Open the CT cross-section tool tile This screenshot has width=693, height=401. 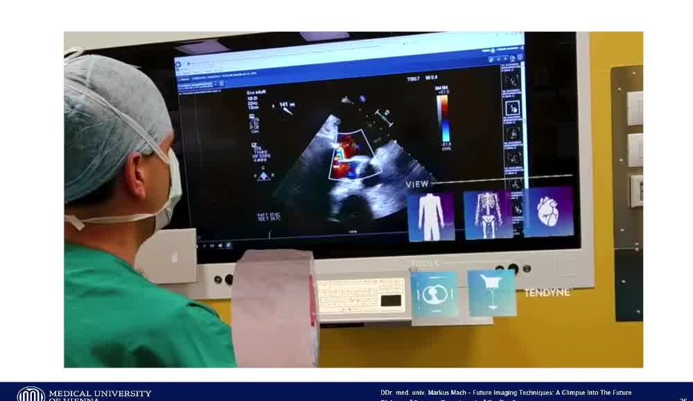(x=435, y=294)
